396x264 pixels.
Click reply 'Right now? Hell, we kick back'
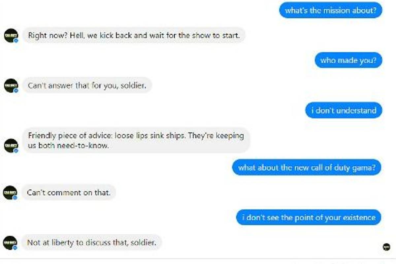coord(134,35)
